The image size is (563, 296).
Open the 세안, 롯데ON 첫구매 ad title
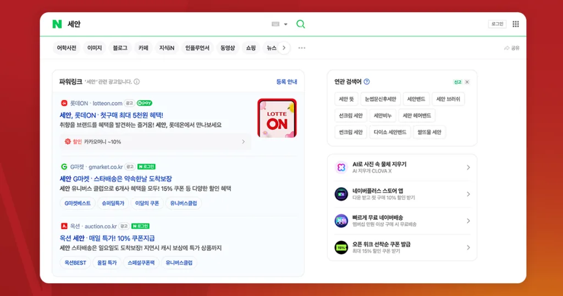111,116
